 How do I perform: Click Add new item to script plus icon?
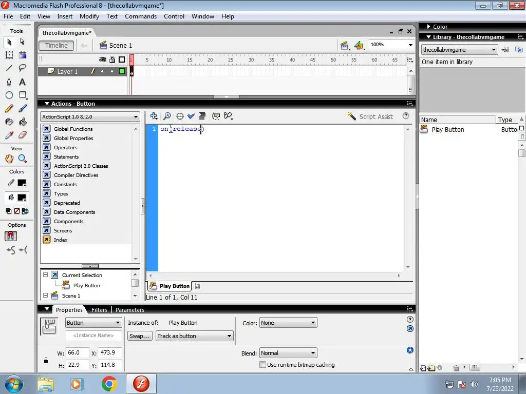(154, 116)
